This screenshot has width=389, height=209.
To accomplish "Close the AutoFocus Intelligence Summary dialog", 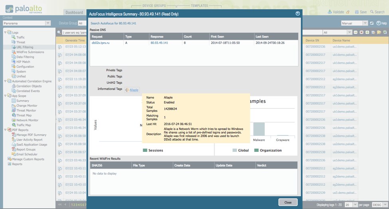I will click(x=288, y=202).
